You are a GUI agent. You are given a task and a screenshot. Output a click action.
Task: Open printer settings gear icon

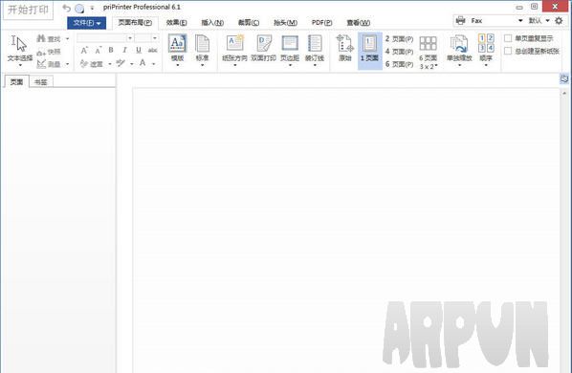click(559, 21)
